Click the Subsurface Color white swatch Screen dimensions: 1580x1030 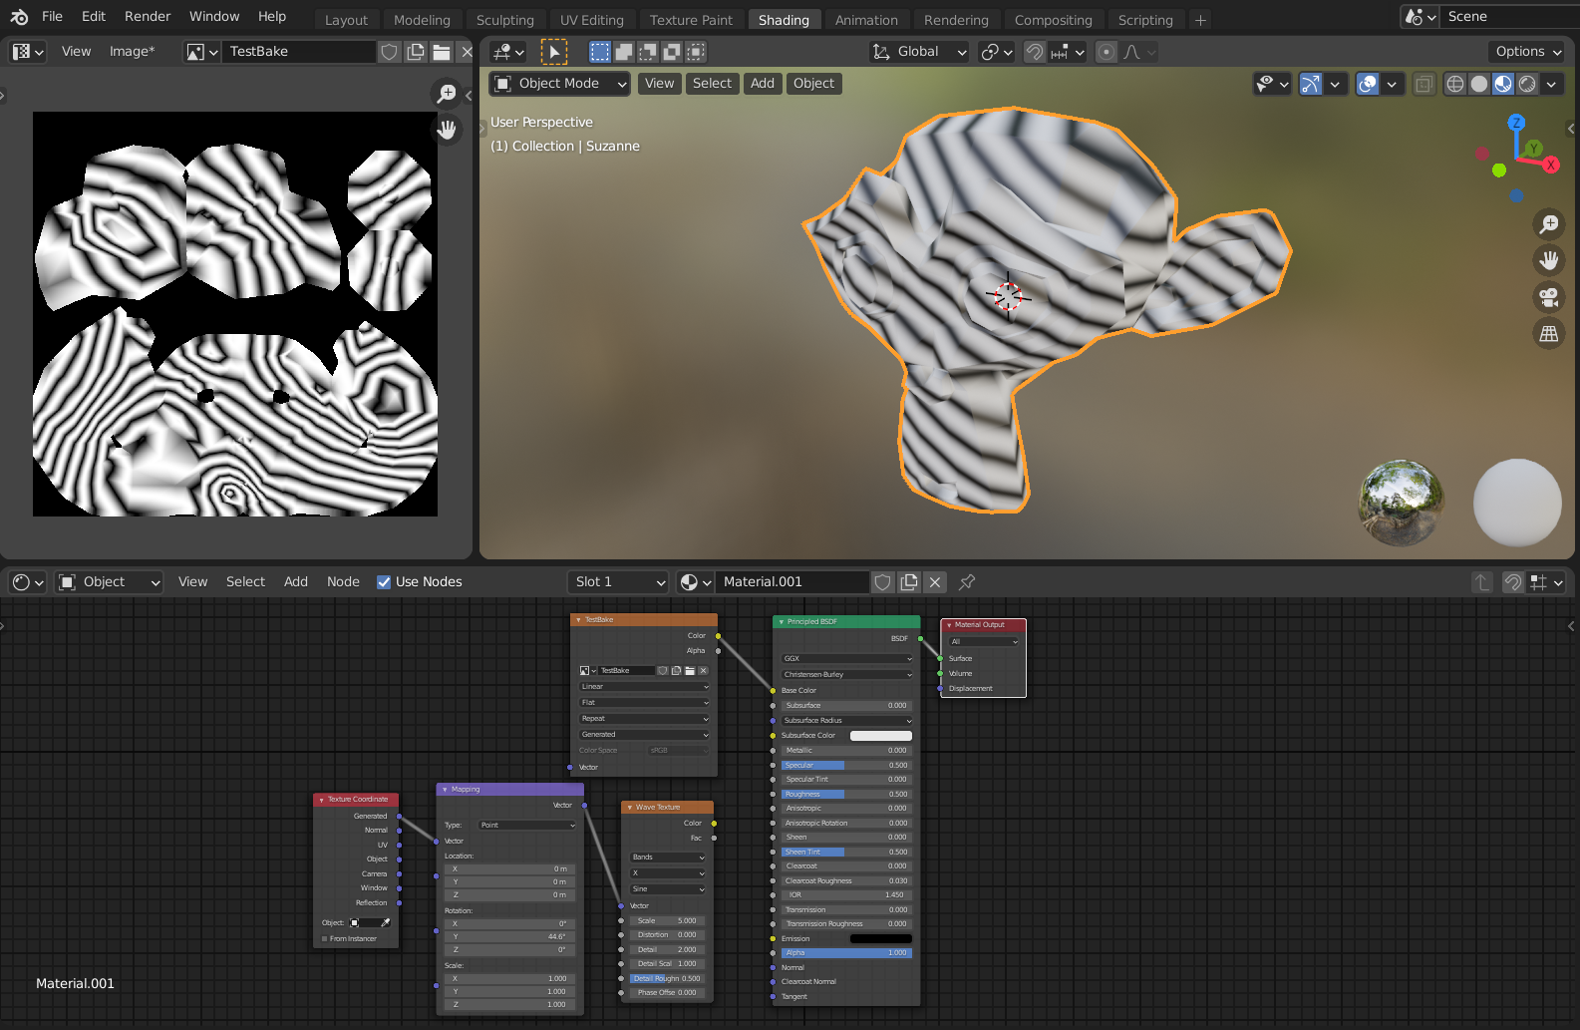(881, 736)
